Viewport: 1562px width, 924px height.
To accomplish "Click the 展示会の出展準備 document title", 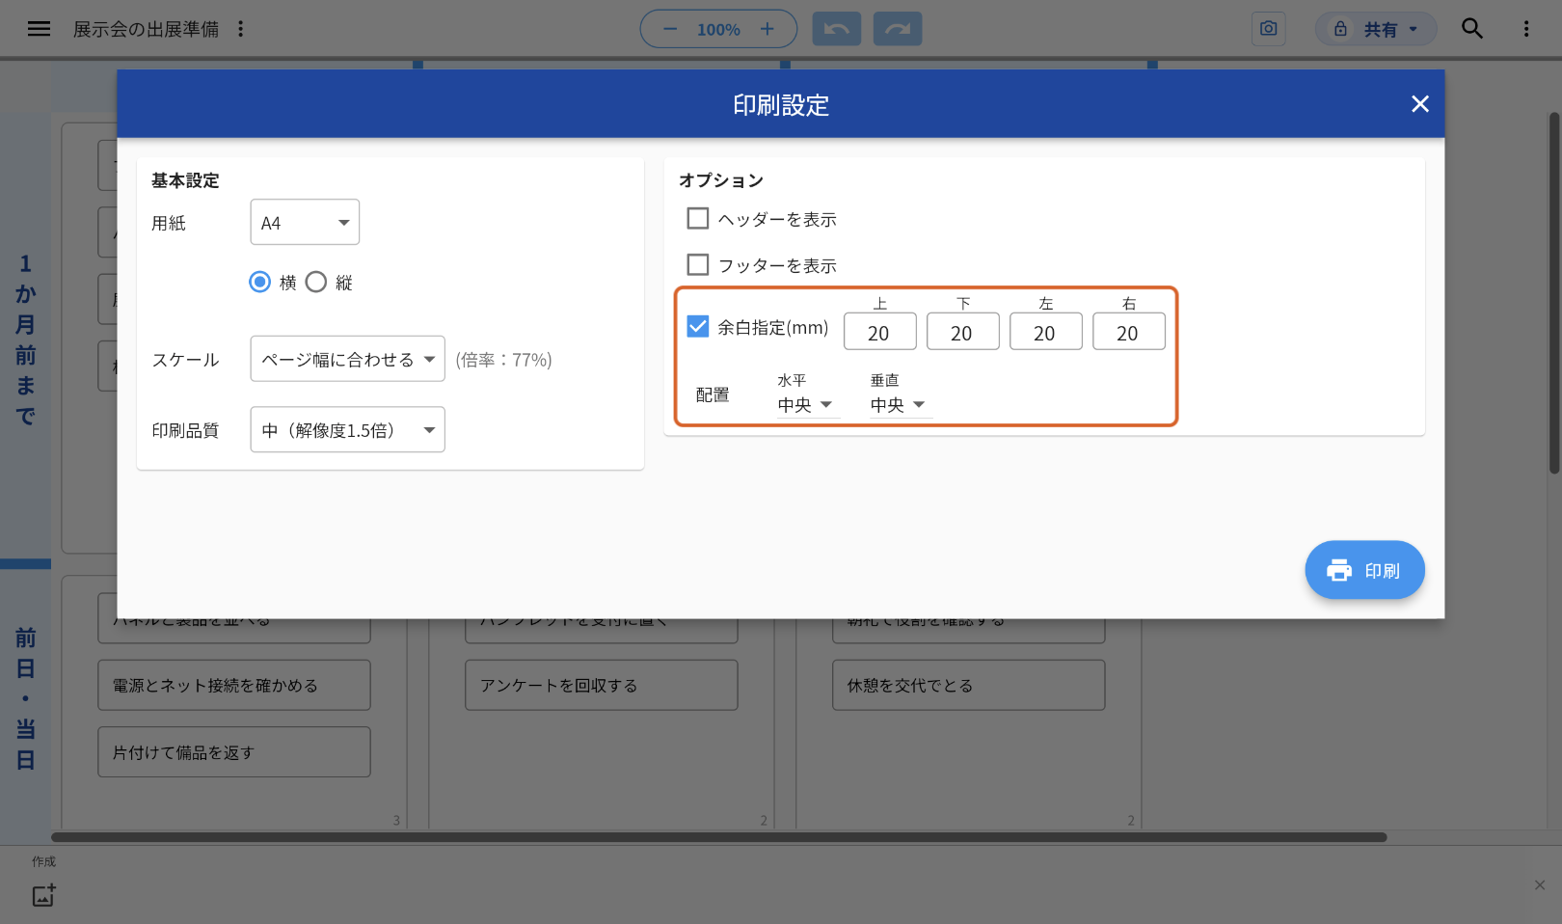I will [146, 29].
